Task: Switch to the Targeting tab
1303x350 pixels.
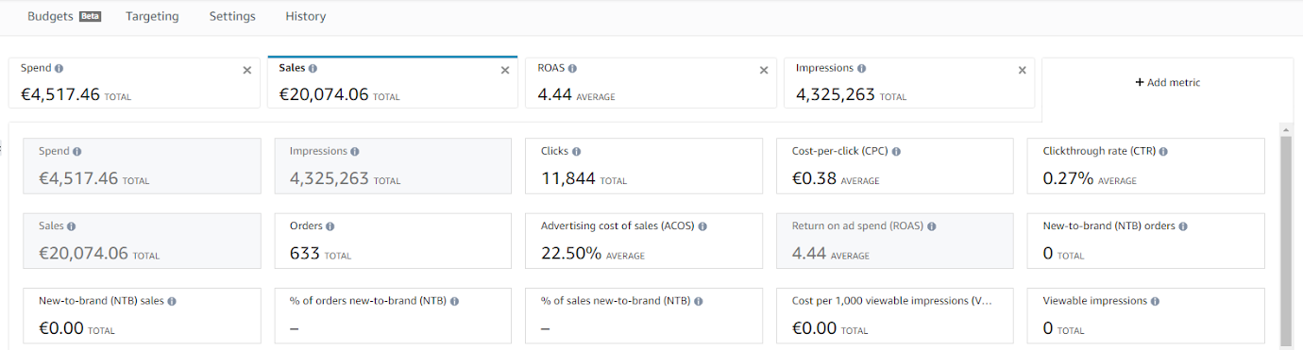Action: 152,16
